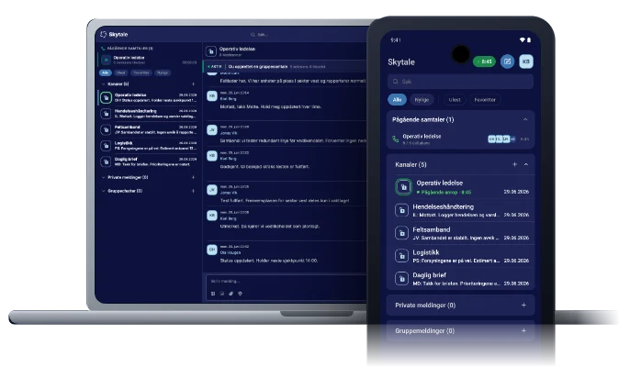Tap 'Gruppemeldinger (0)' header on phone
619x367 pixels.
tap(424, 330)
